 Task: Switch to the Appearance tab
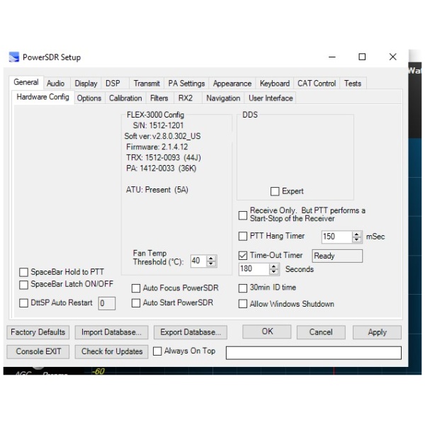coord(232,84)
